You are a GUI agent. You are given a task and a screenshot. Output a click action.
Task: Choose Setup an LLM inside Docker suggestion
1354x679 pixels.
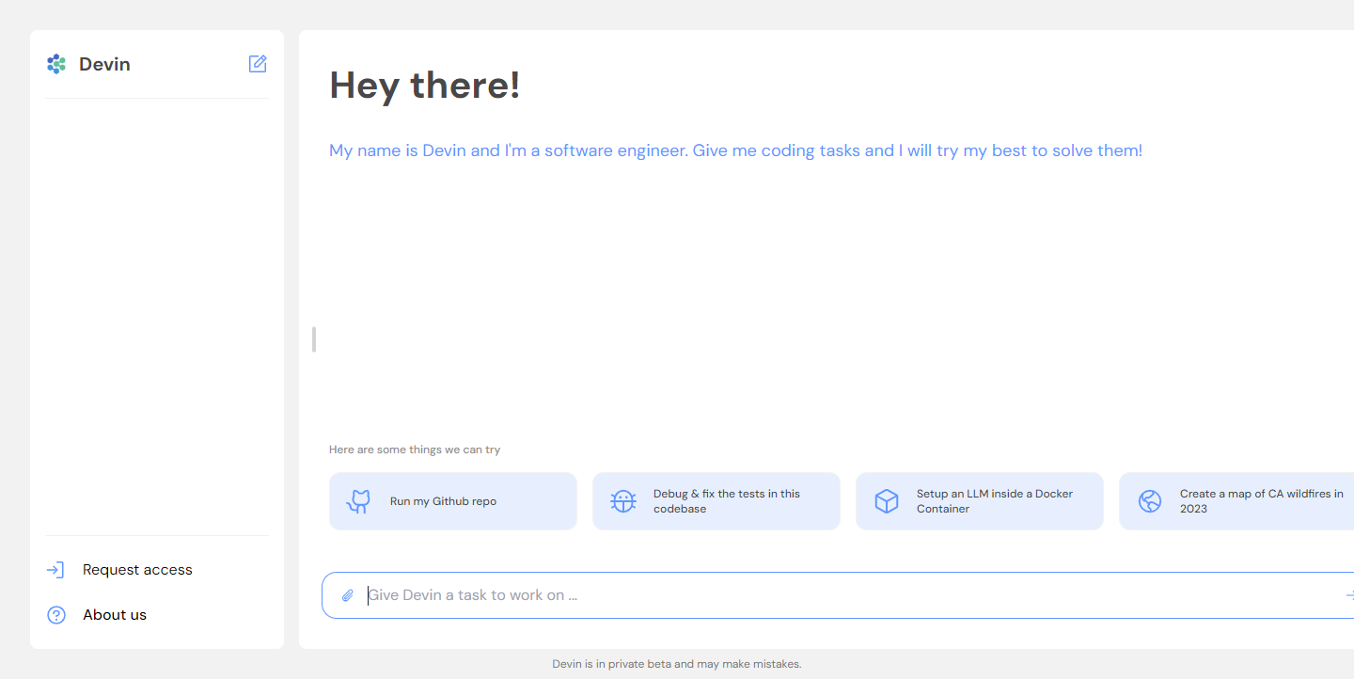coord(980,501)
